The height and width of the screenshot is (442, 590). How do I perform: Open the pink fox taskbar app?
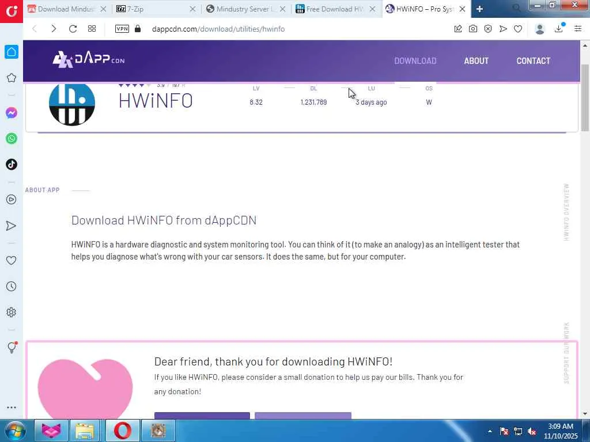pos(51,430)
